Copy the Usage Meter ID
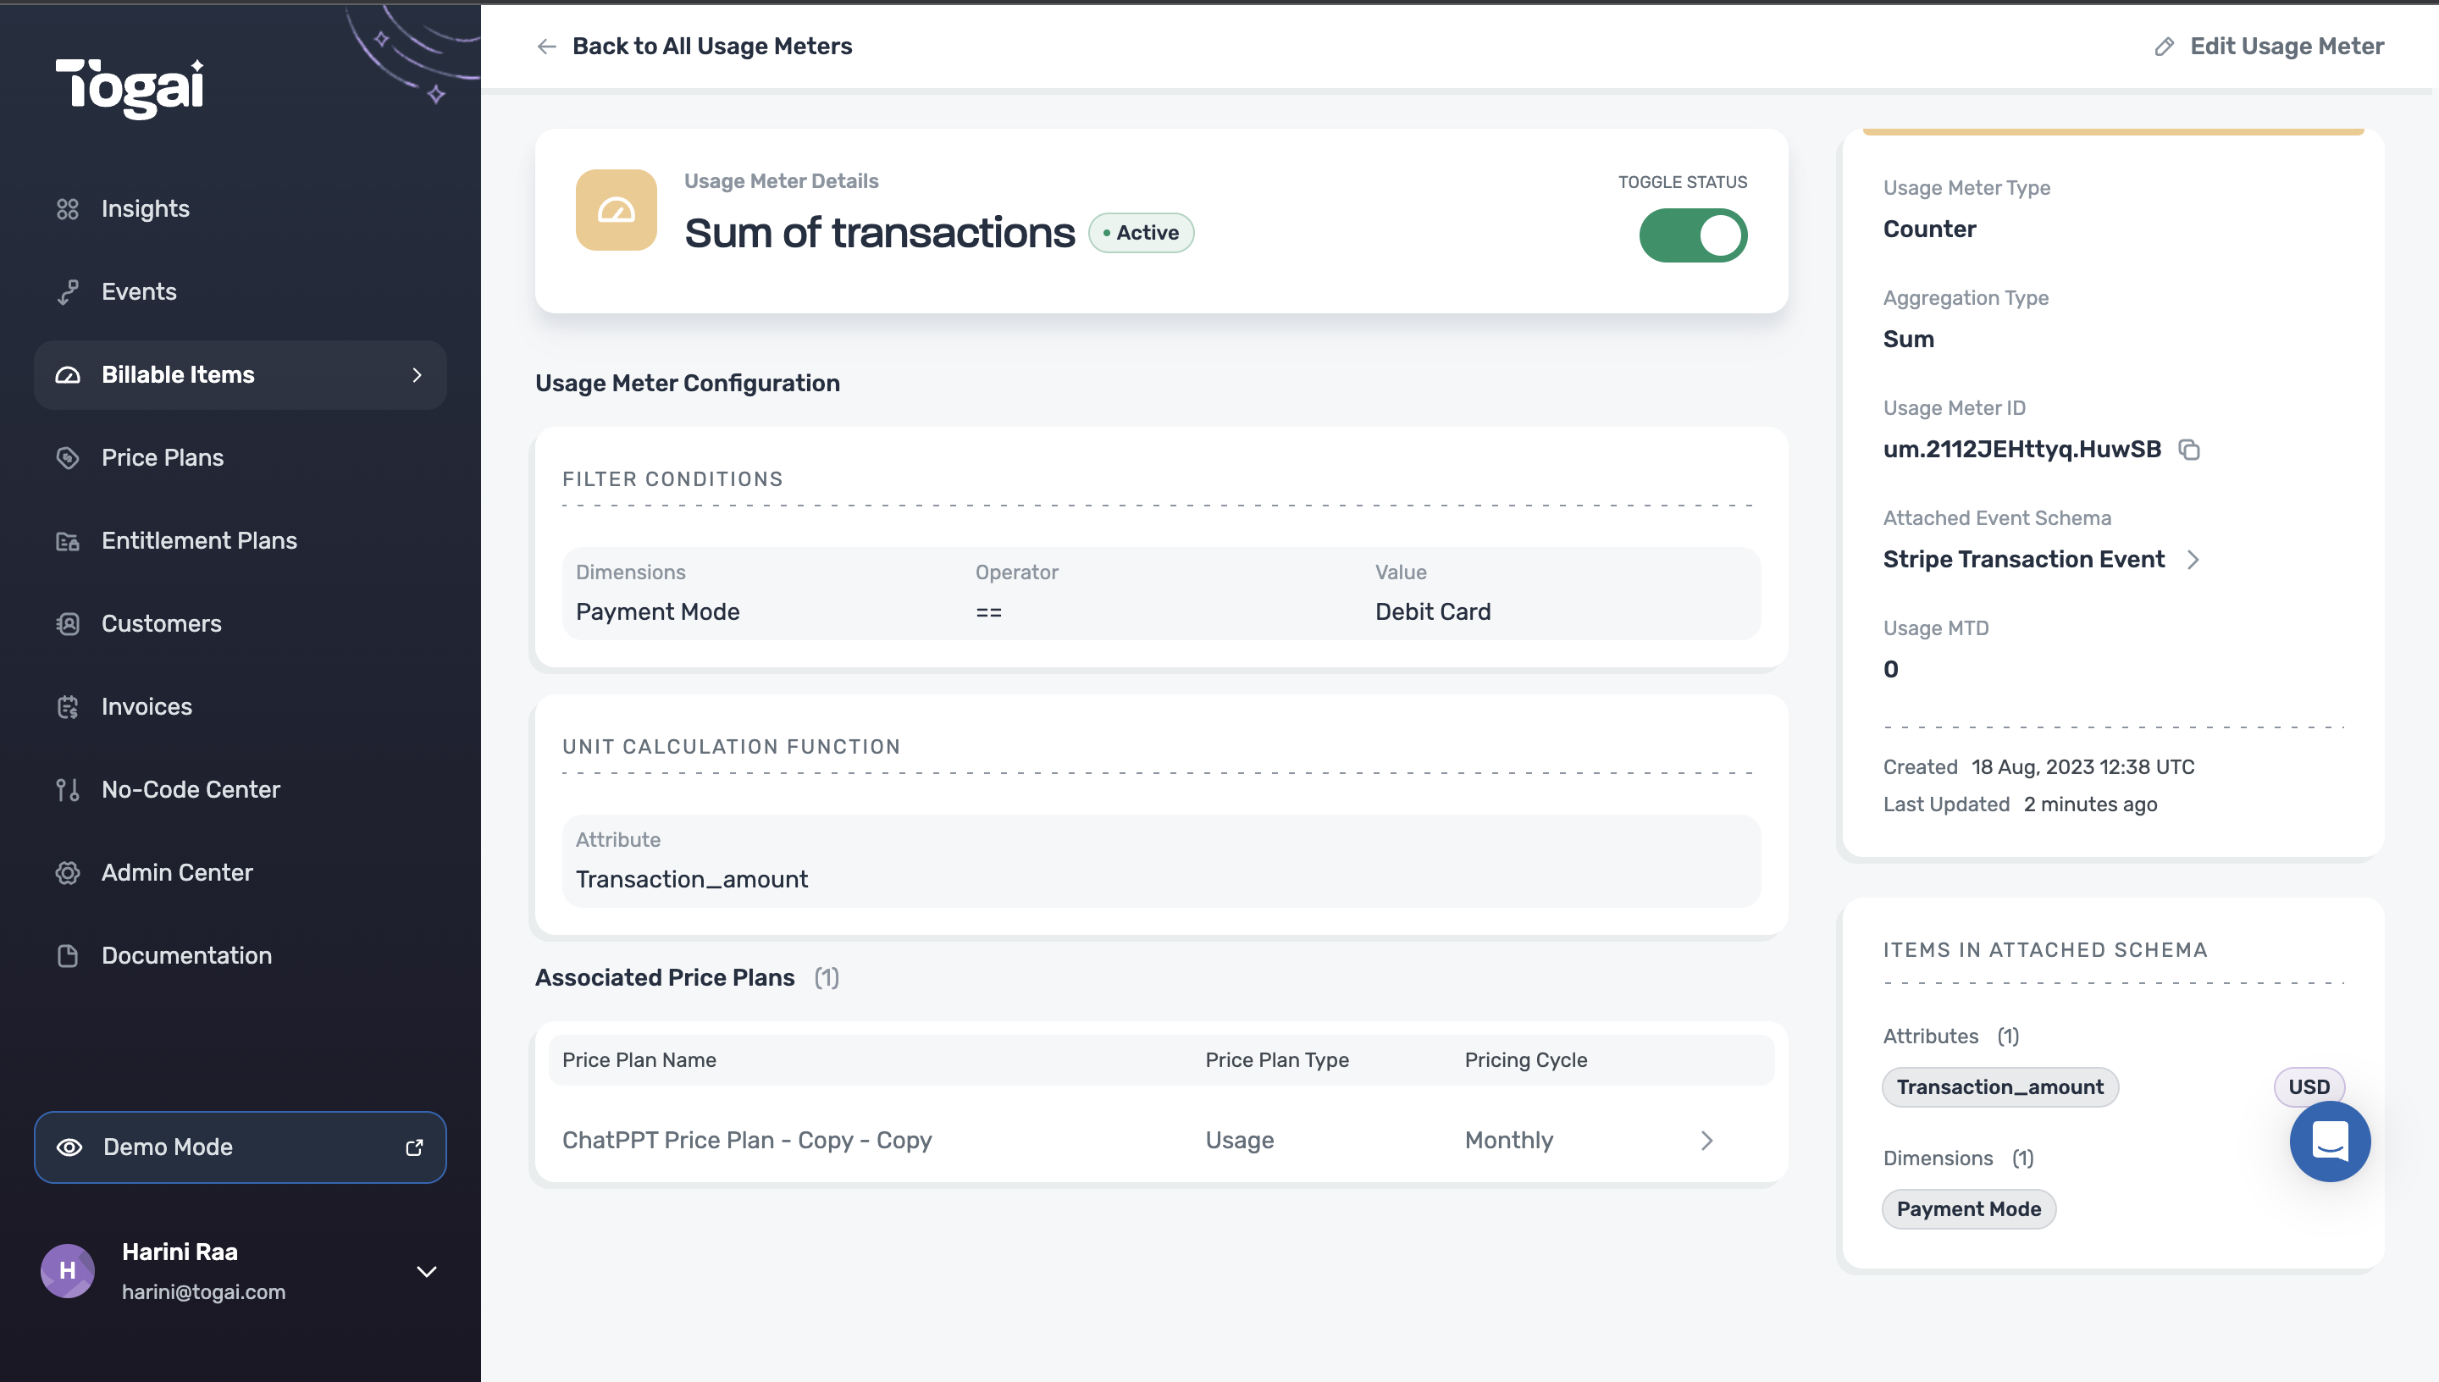The image size is (2439, 1382). coord(2189,450)
